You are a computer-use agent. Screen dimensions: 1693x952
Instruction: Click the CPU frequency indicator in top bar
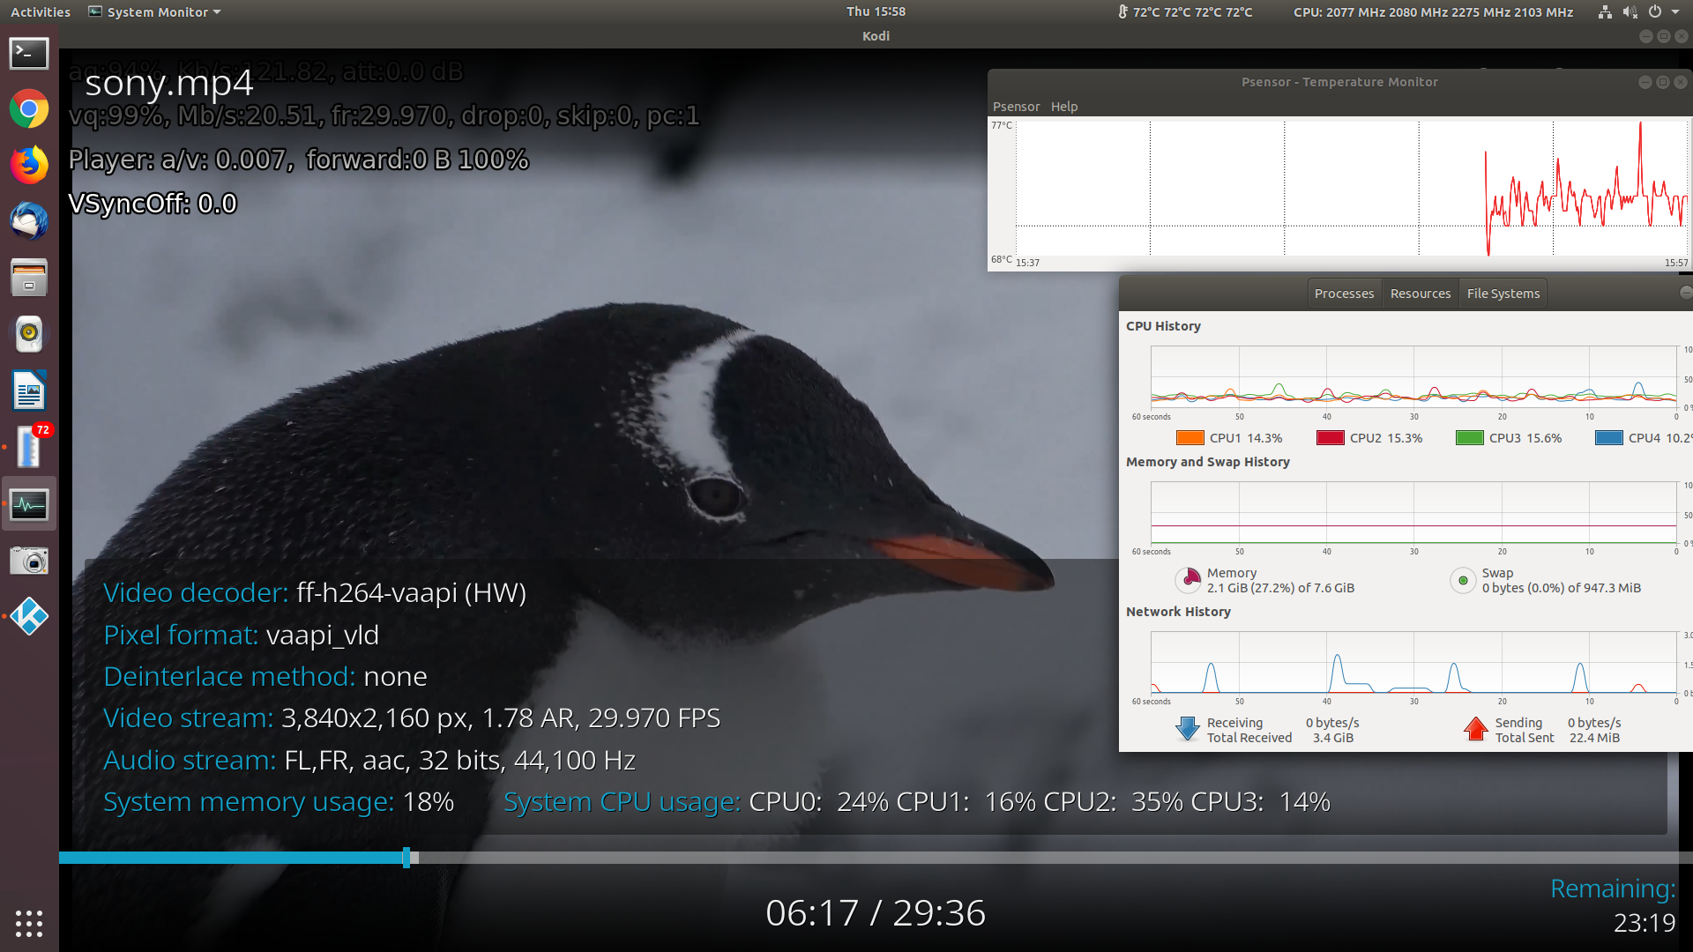click(1433, 11)
